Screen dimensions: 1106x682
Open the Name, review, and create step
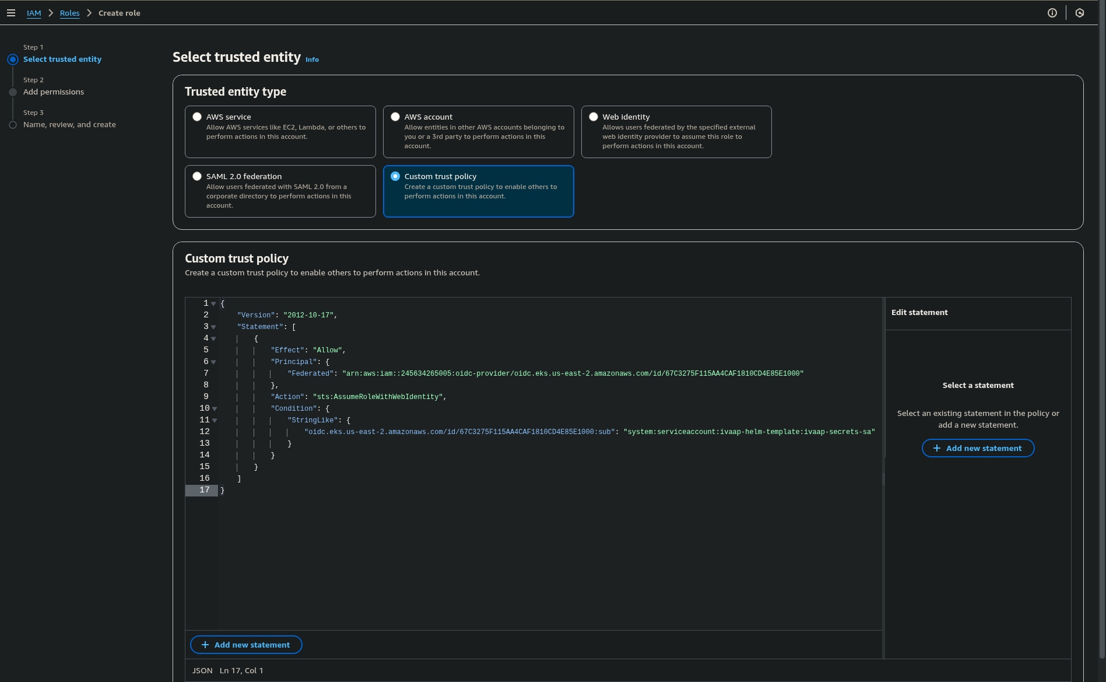[69, 124]
